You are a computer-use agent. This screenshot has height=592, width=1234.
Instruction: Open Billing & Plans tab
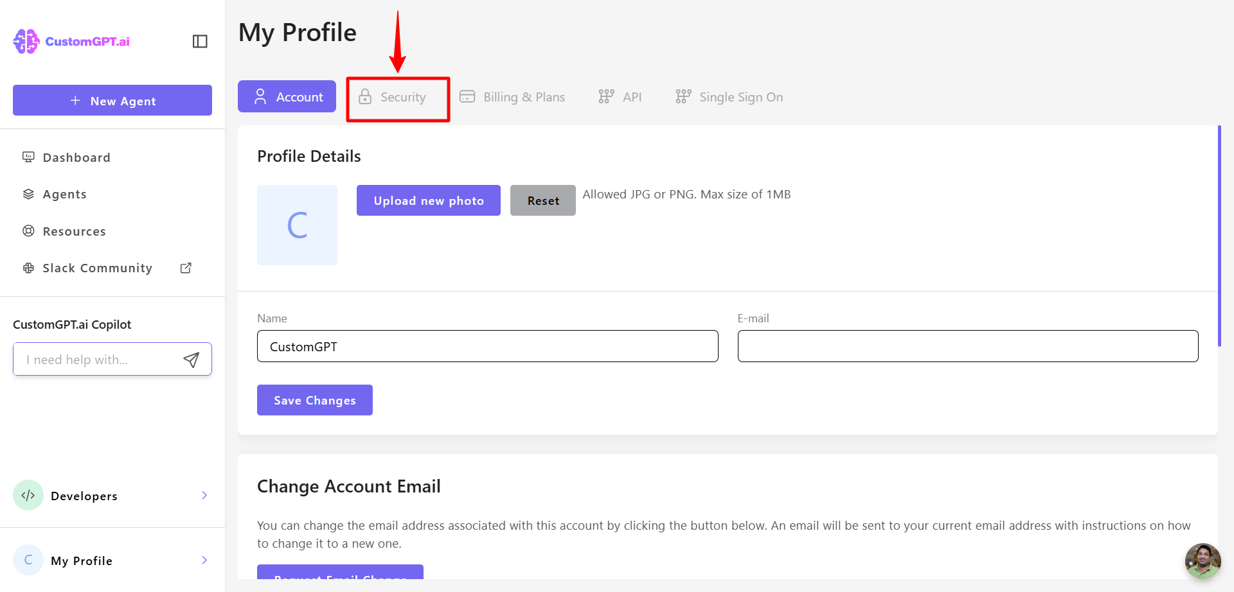[x=512, y=97]
